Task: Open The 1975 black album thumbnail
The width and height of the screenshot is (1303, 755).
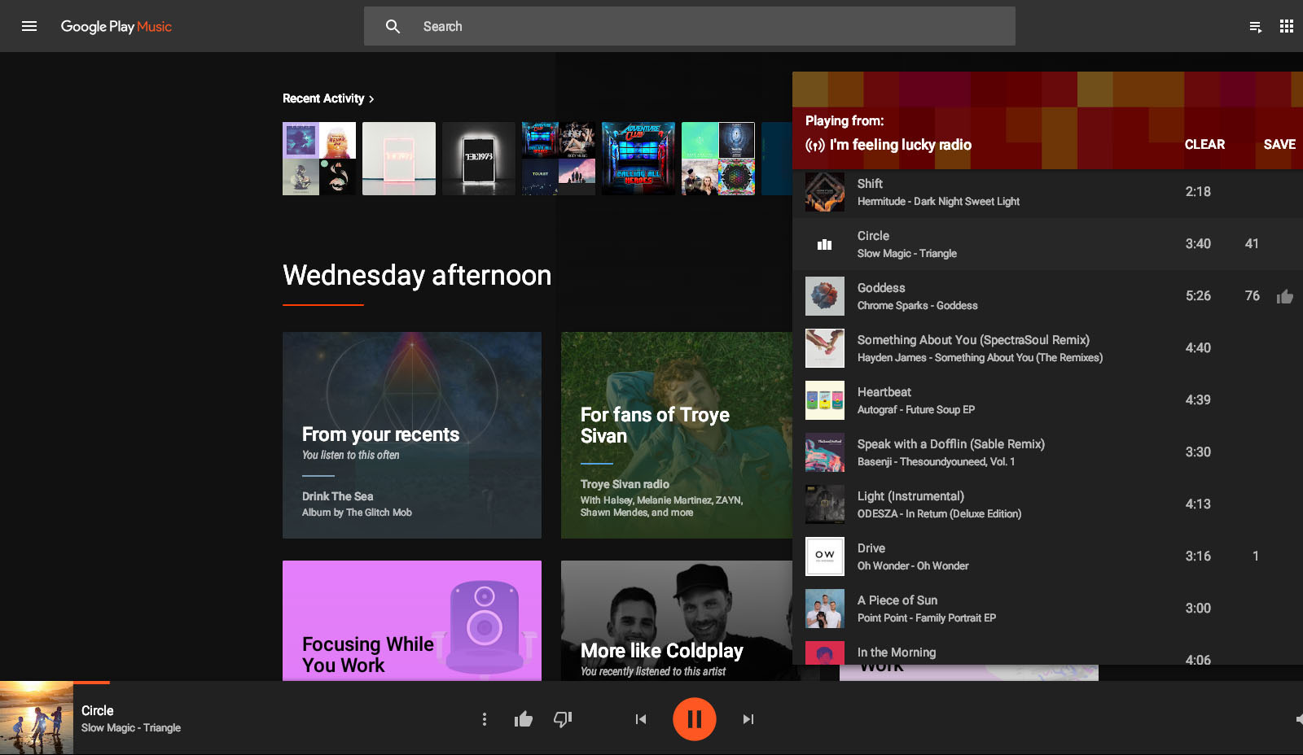Action: (479, 159)
